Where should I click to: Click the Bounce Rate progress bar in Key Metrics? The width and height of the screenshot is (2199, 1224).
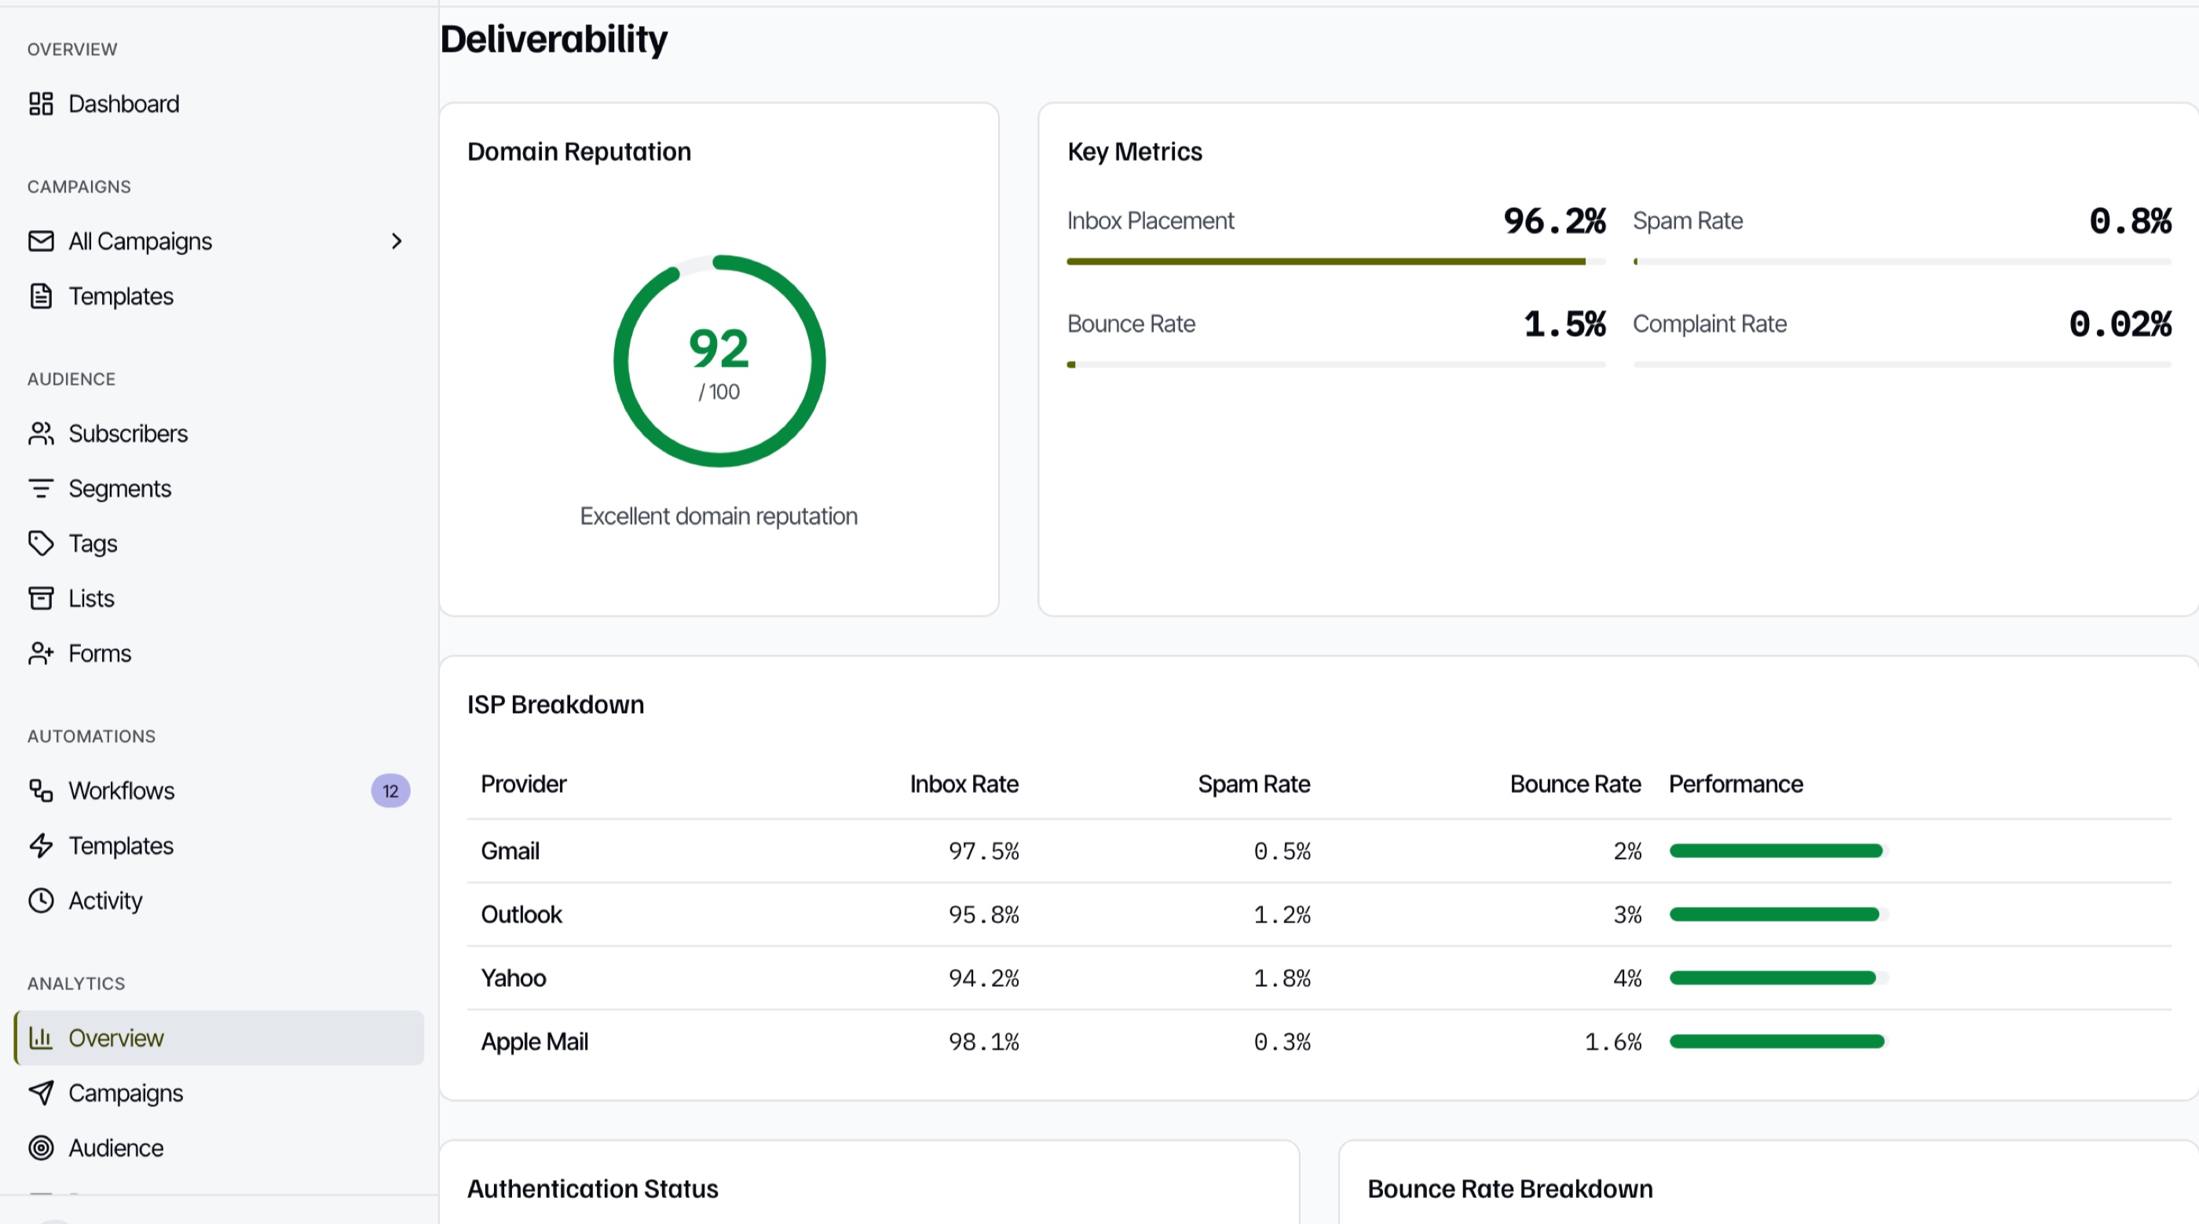pos(1336,365)
